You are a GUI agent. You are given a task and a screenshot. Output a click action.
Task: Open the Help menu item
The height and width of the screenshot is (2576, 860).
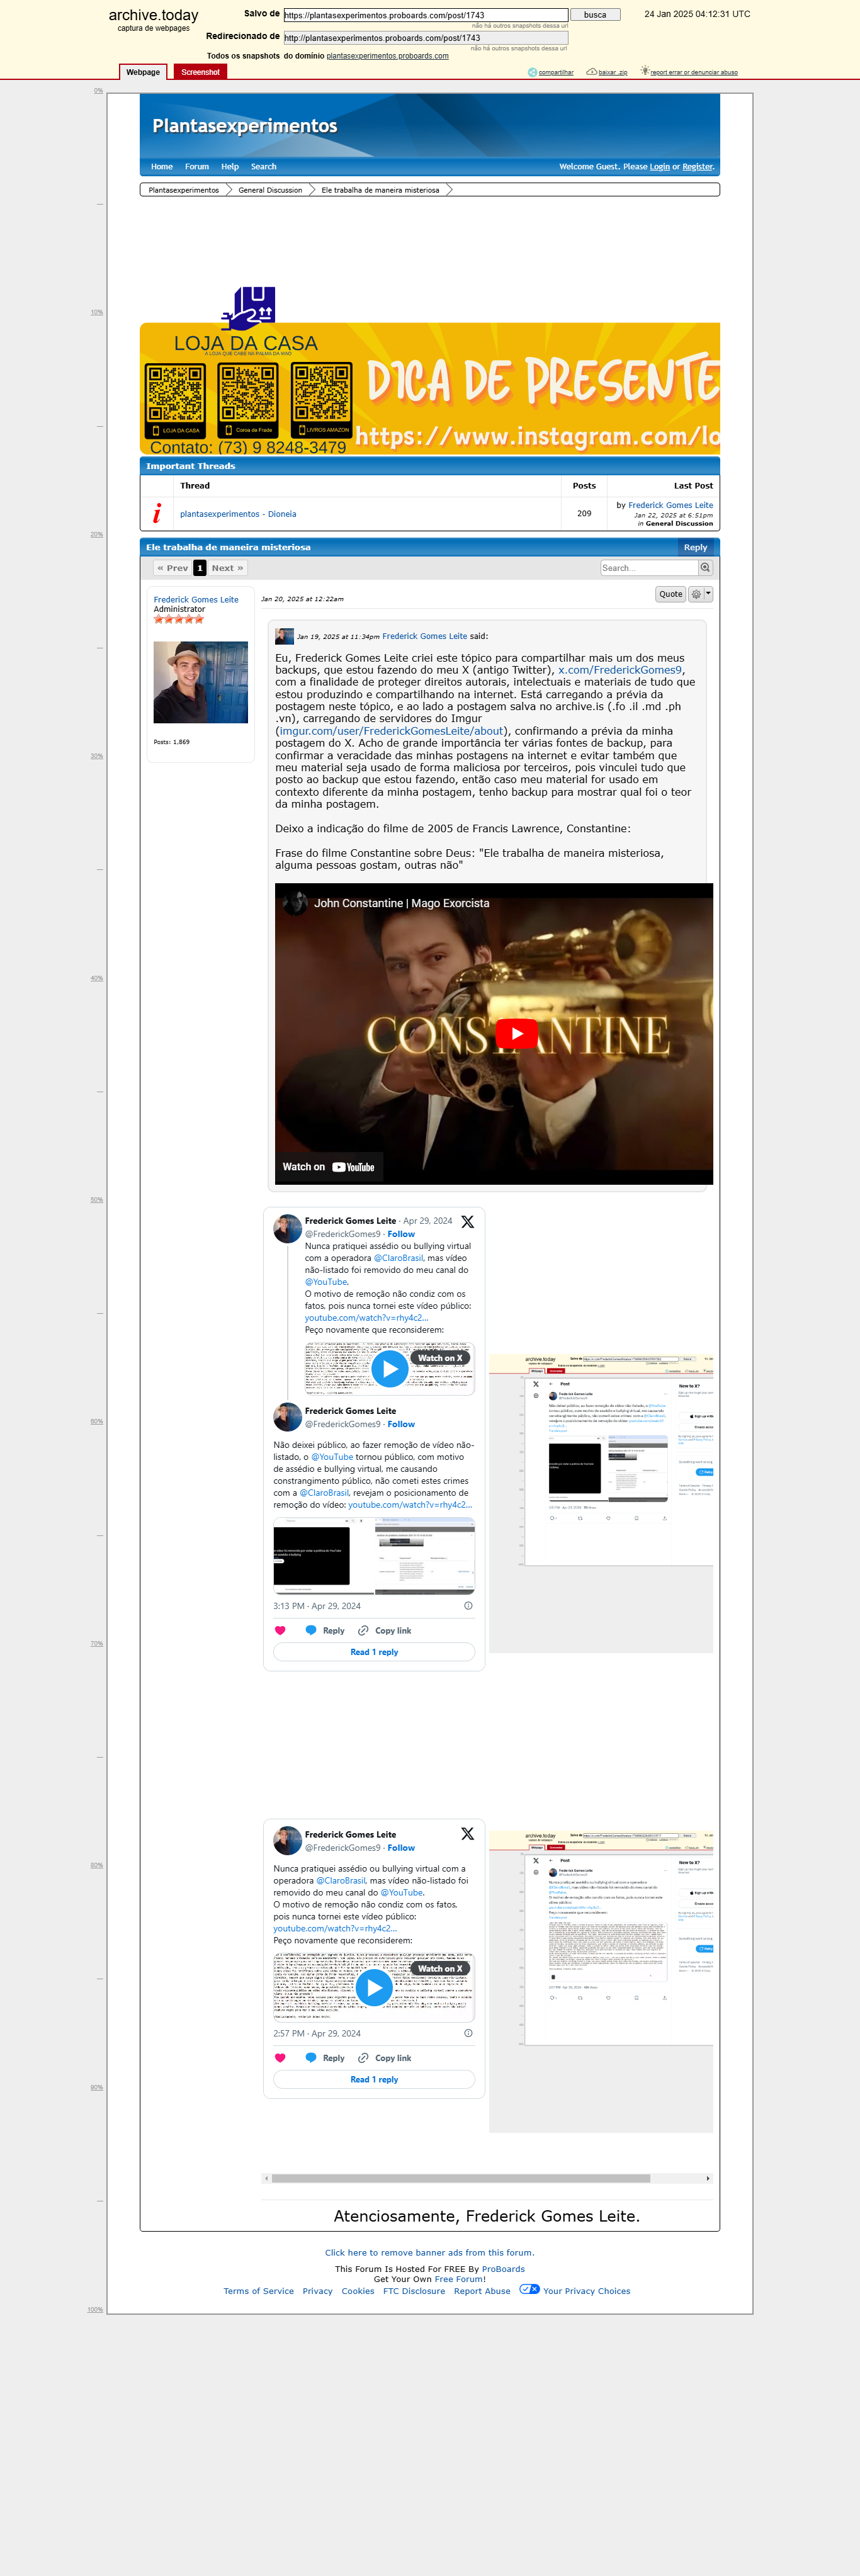tap(230, 167)
